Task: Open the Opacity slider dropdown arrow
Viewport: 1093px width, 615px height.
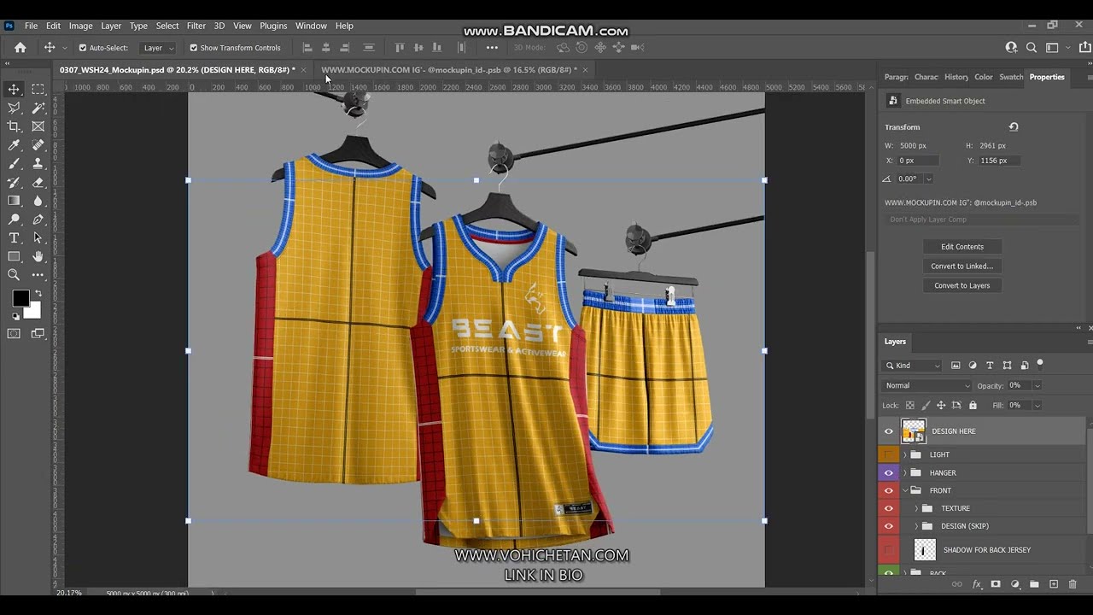Action: pos(1037,385)
